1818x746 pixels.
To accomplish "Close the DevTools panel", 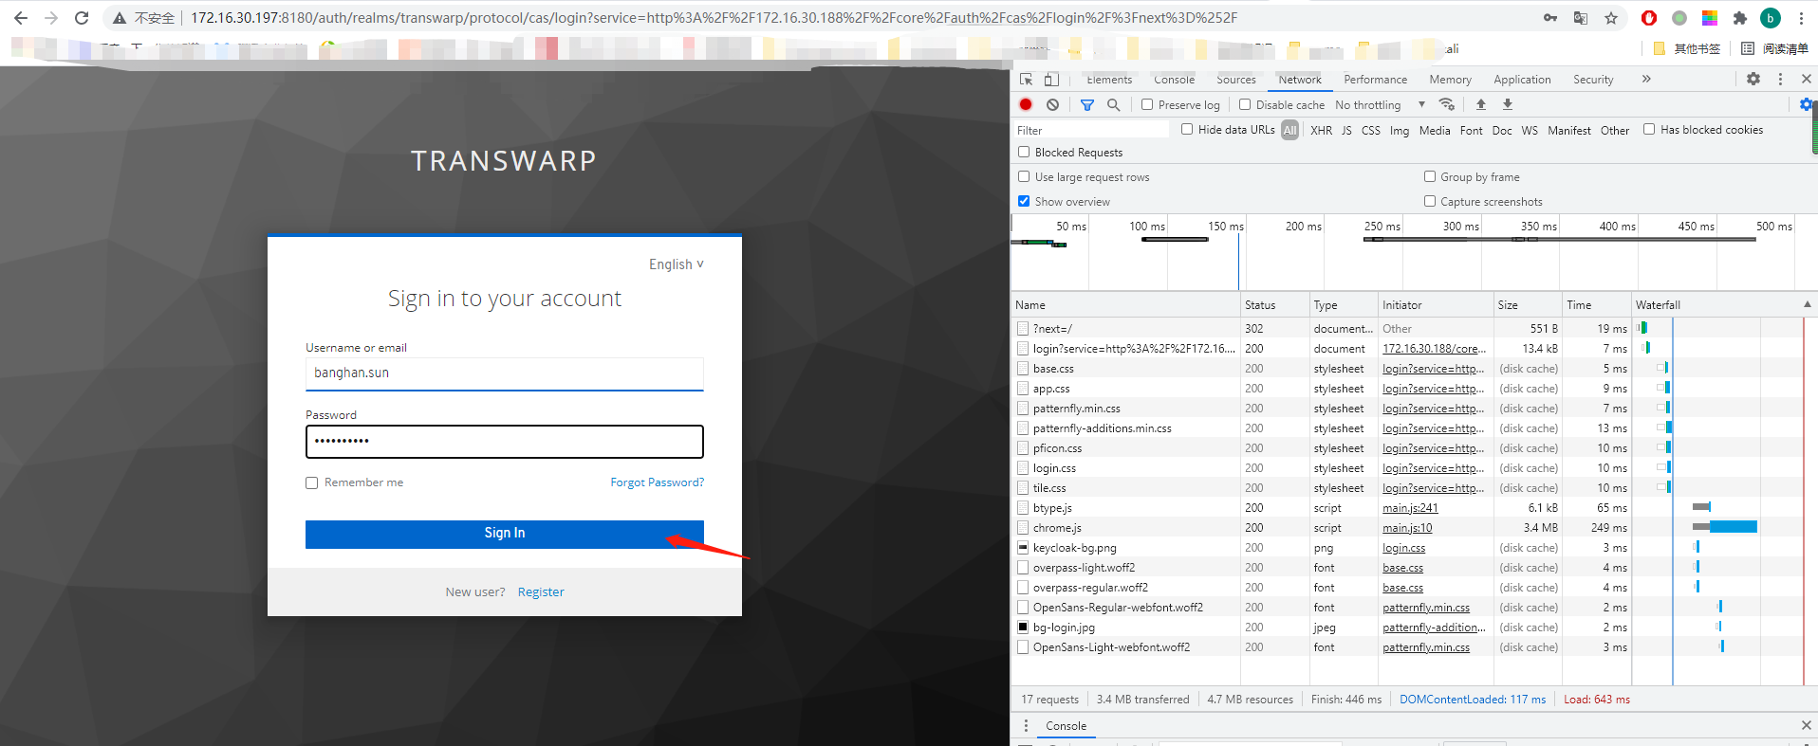I will [x=1807, y=80].
